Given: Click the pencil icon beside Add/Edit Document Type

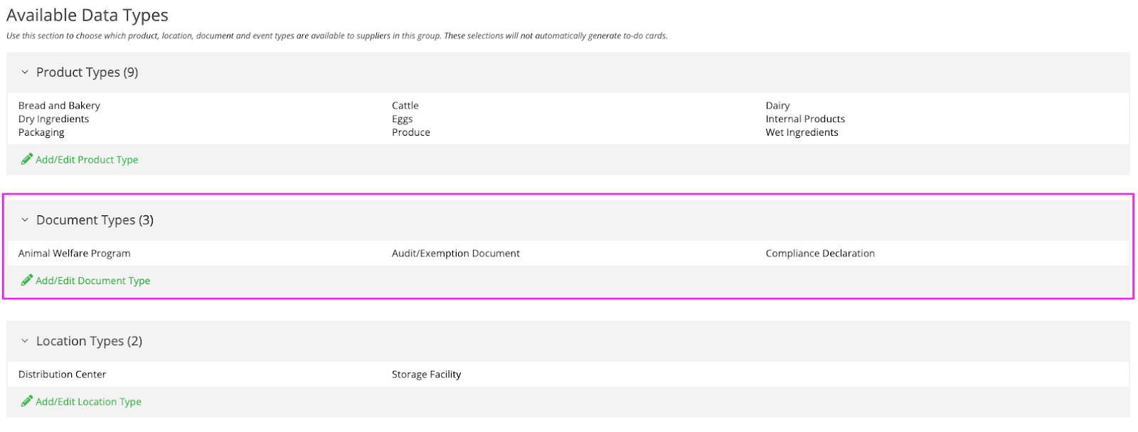Looking at the screenshot, I should pos(27,280).
